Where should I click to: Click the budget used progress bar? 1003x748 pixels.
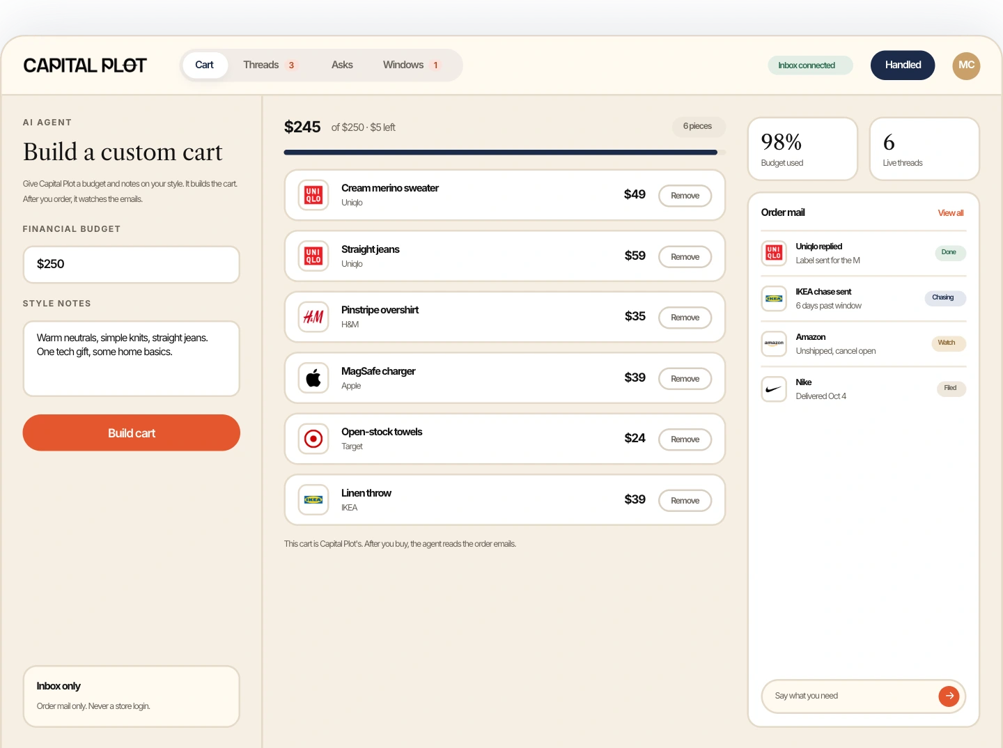coord(504,152)
